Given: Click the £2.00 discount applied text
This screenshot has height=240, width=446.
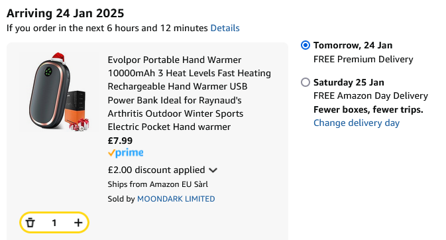Looking at the screenshot, I should coord(156,170).
